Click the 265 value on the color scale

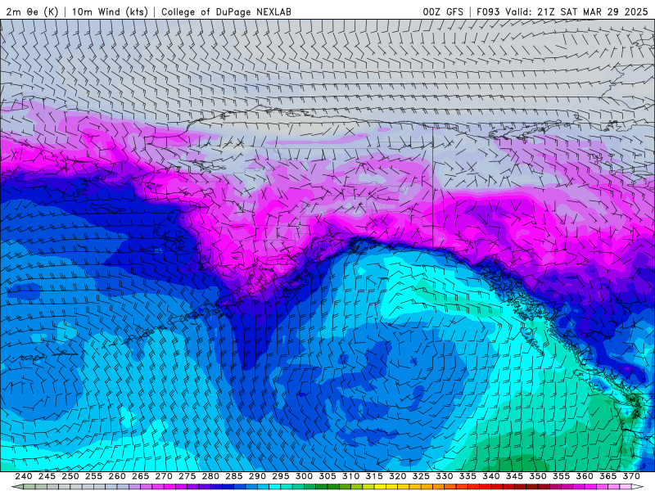pos(140,476)
